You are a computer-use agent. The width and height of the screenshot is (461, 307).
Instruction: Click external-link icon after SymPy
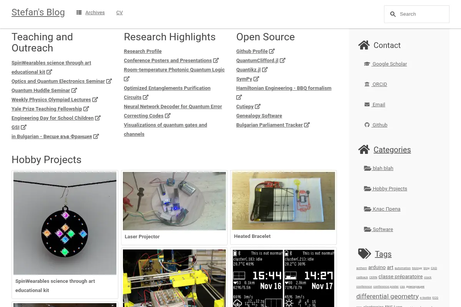[x=256, y=79]
